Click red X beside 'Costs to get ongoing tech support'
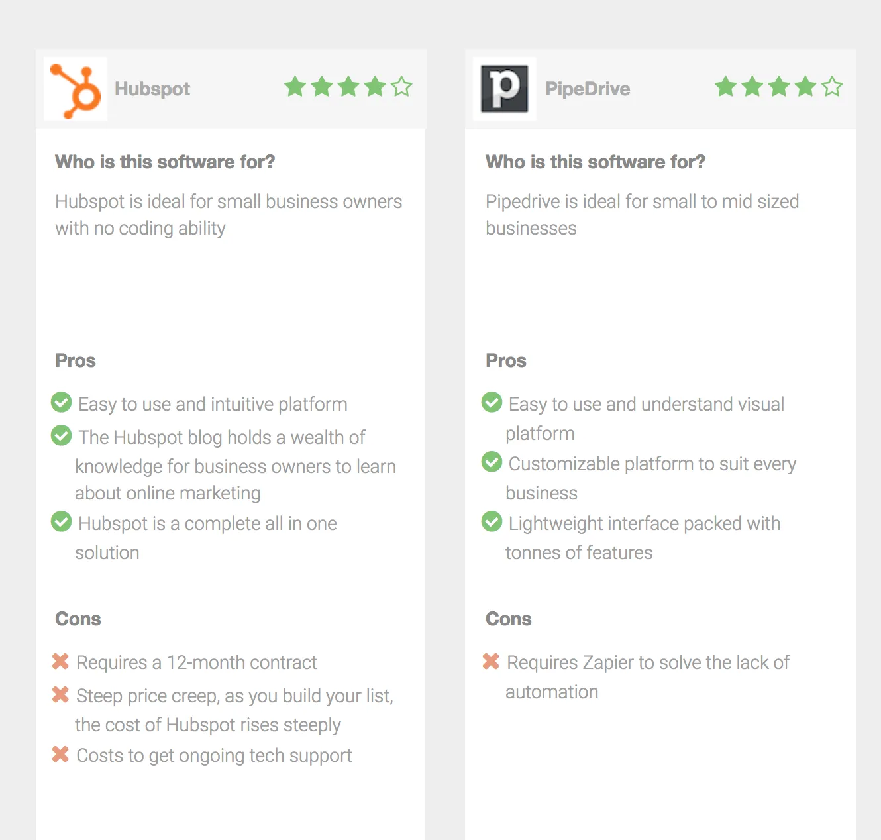Viewport: 881px width, 840px height. click(x=60, y=754)
